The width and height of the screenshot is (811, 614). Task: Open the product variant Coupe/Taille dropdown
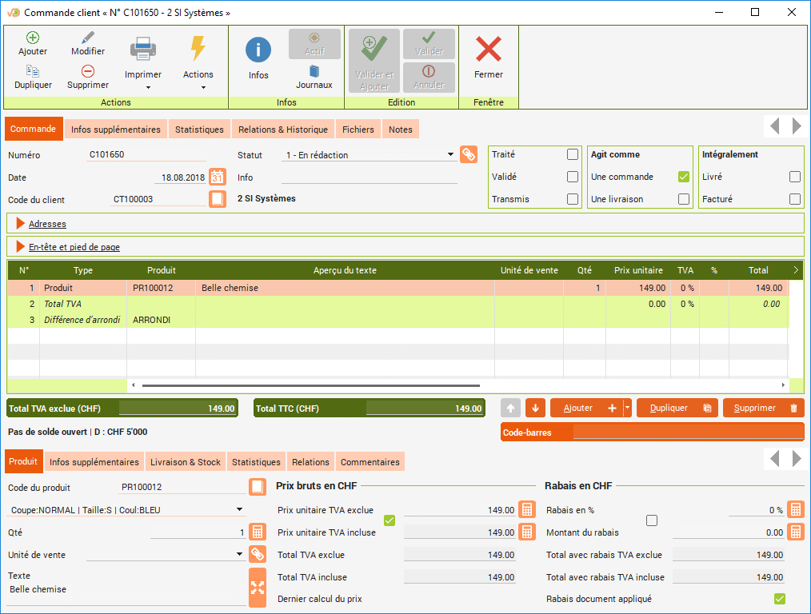[239, 510]
